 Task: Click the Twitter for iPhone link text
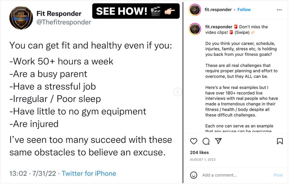[x=89, y=173]
